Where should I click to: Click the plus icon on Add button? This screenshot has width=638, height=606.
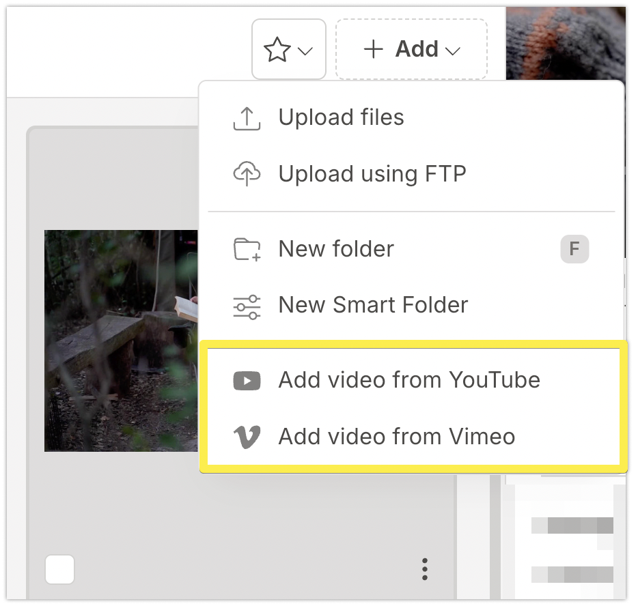click(373, 49)
